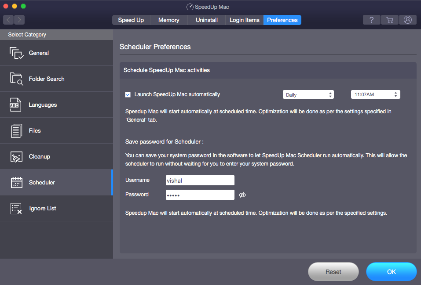Image resolution: width=421 pixels, height=285 pixels.
Task: Uncheck Launch SpeedUp Mac automatically checkbox
Action: pos(128,95)
